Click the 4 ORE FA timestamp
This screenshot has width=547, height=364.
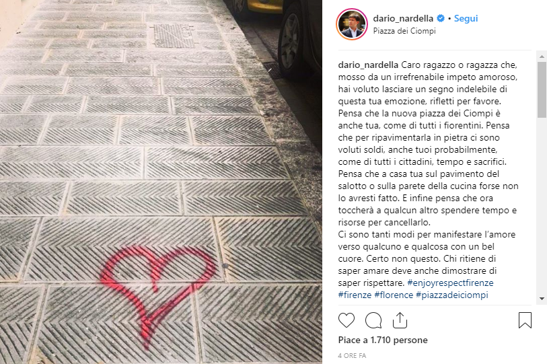click(x=352, y=356)
